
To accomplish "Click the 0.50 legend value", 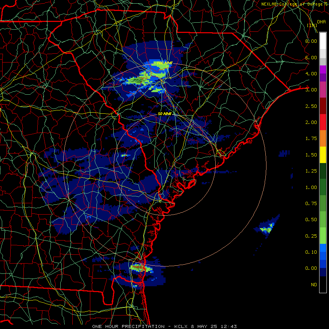I will (x=311, y=220).
